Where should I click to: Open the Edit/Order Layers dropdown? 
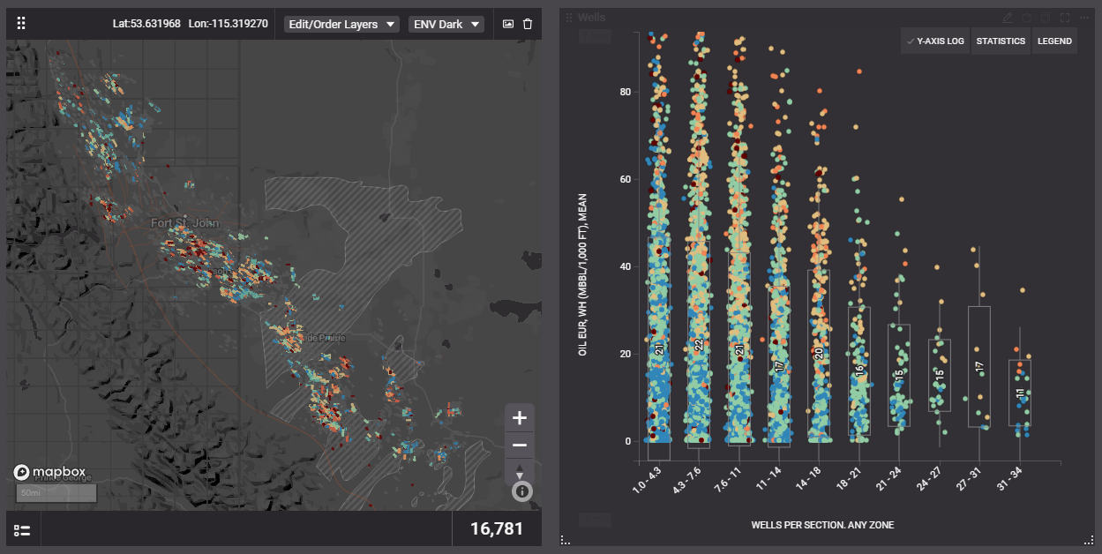[x=341, y=24]
